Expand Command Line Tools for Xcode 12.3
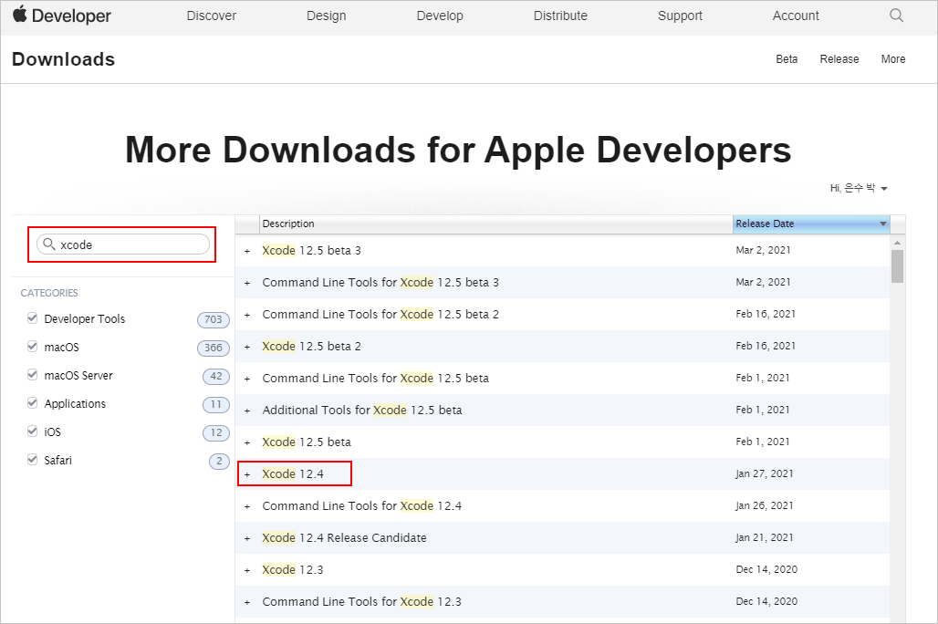The image size is (938, 624). coord(247,602)
